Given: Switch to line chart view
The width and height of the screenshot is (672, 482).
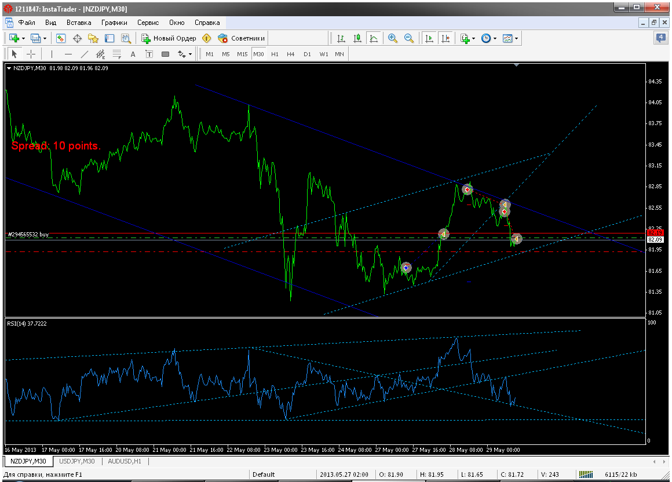Looking at the screenshot, I should coord(374,39).
